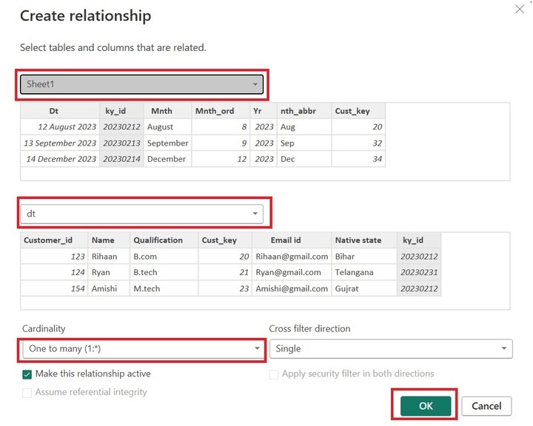Toggle Apply security filter in both directions
Image resolution: width=533 pixels, height=426 pixels.
point(275,374)
